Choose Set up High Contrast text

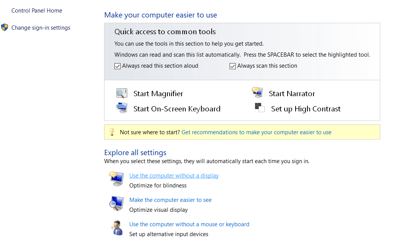tap(306, 109)
